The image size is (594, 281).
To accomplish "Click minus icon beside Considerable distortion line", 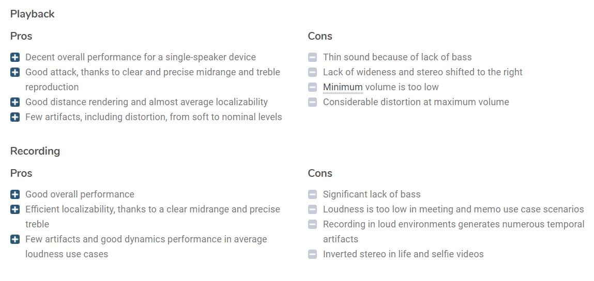I will (x=313, y=102).
